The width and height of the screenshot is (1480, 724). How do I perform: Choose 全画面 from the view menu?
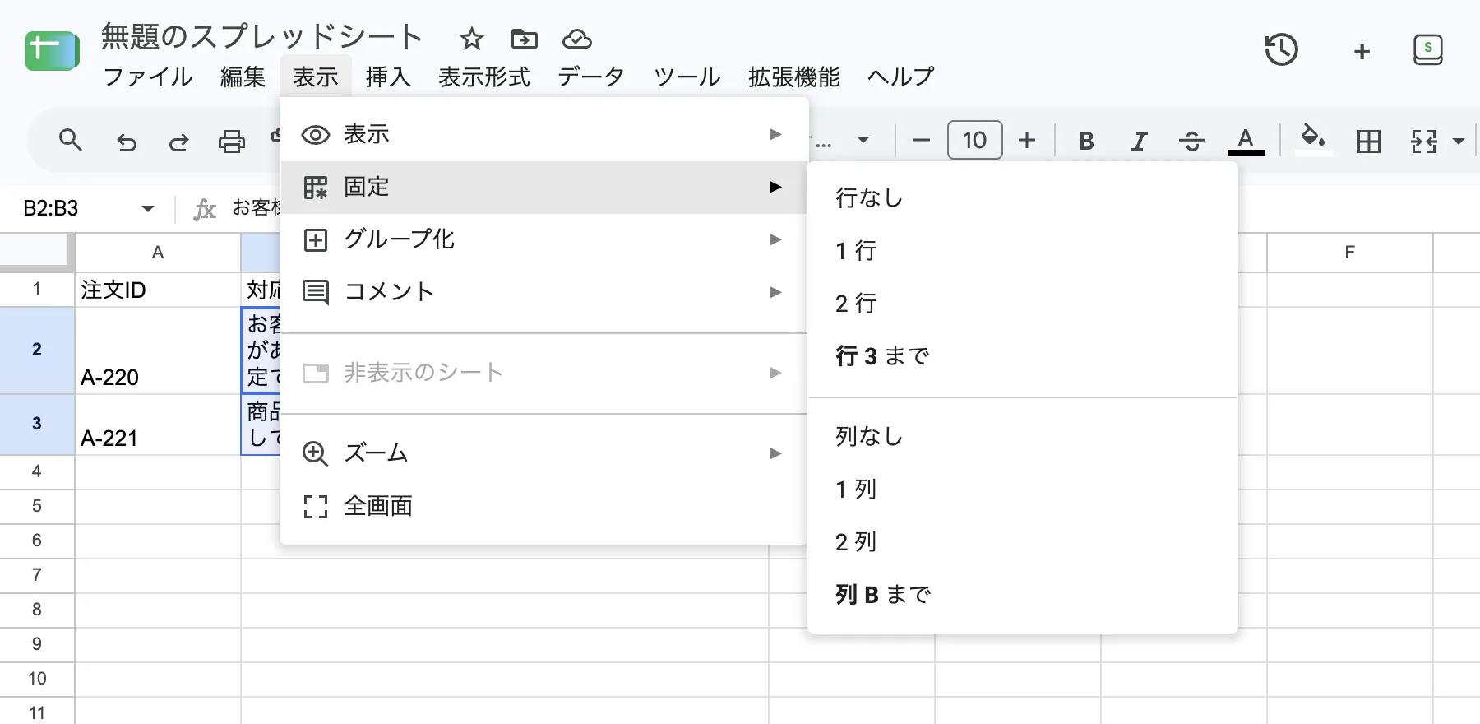544,506
